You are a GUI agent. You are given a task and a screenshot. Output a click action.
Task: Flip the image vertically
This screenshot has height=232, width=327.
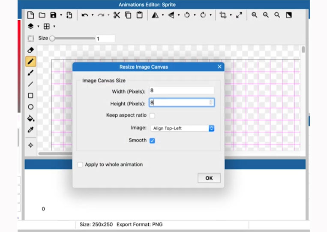click(x=171, y=15)
